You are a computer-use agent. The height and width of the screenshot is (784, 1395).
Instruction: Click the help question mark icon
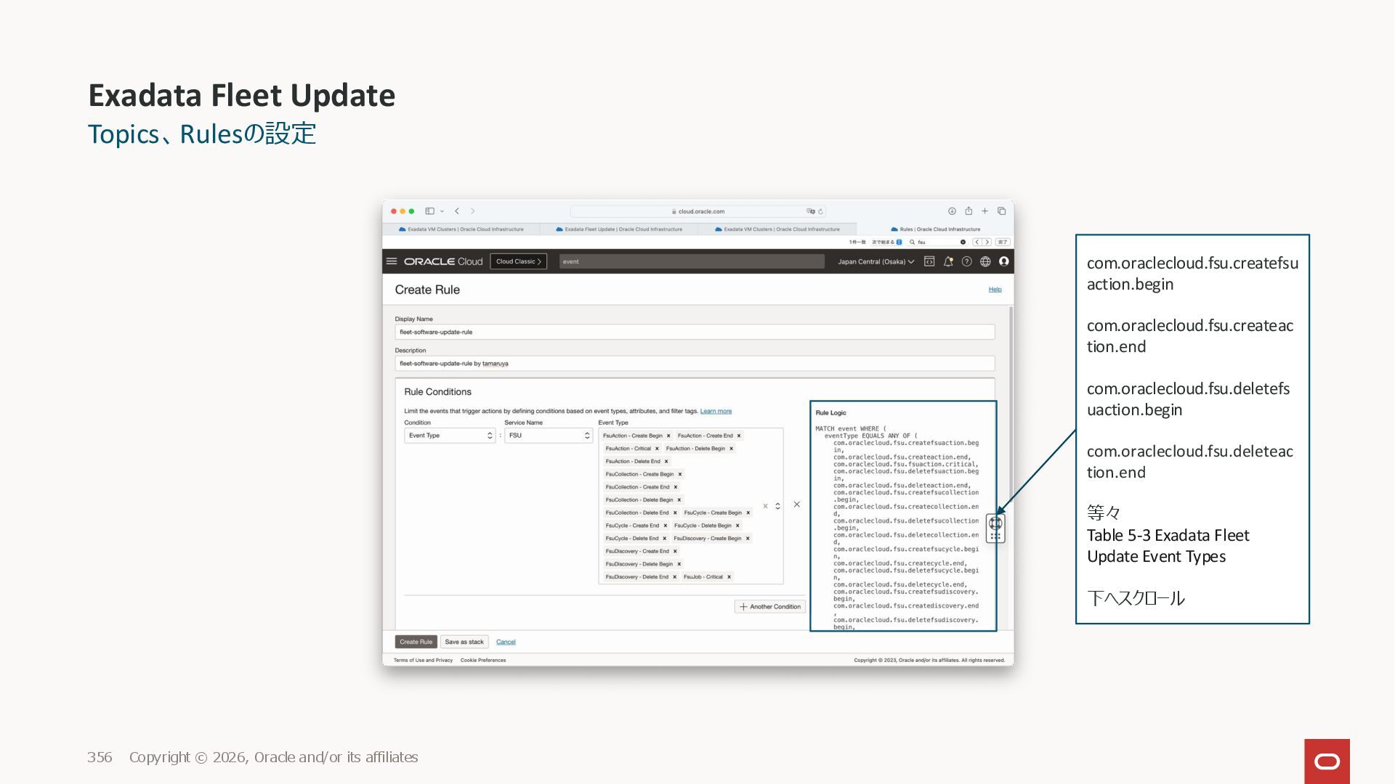pos(966,261)
